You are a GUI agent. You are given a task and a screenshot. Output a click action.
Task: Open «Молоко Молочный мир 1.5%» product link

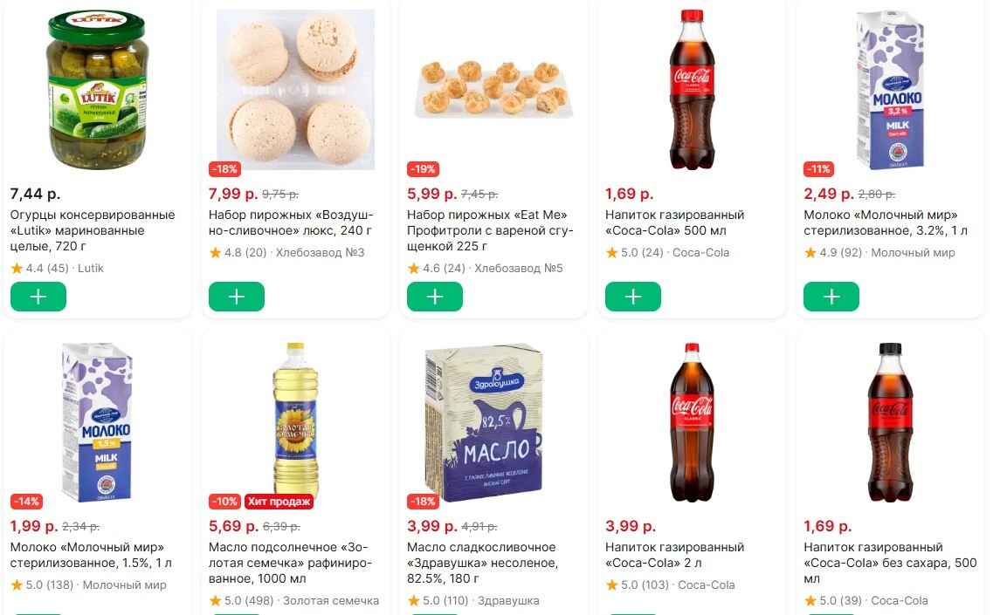coord(91,555)
